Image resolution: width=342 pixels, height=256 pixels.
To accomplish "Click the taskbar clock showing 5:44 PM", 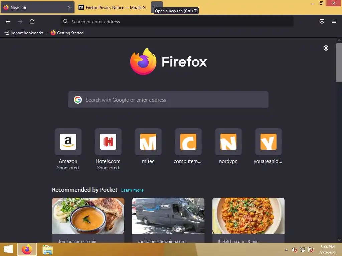I will pos(327,250).
